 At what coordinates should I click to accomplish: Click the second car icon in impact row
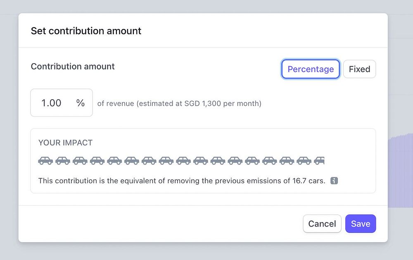[63, 160]
